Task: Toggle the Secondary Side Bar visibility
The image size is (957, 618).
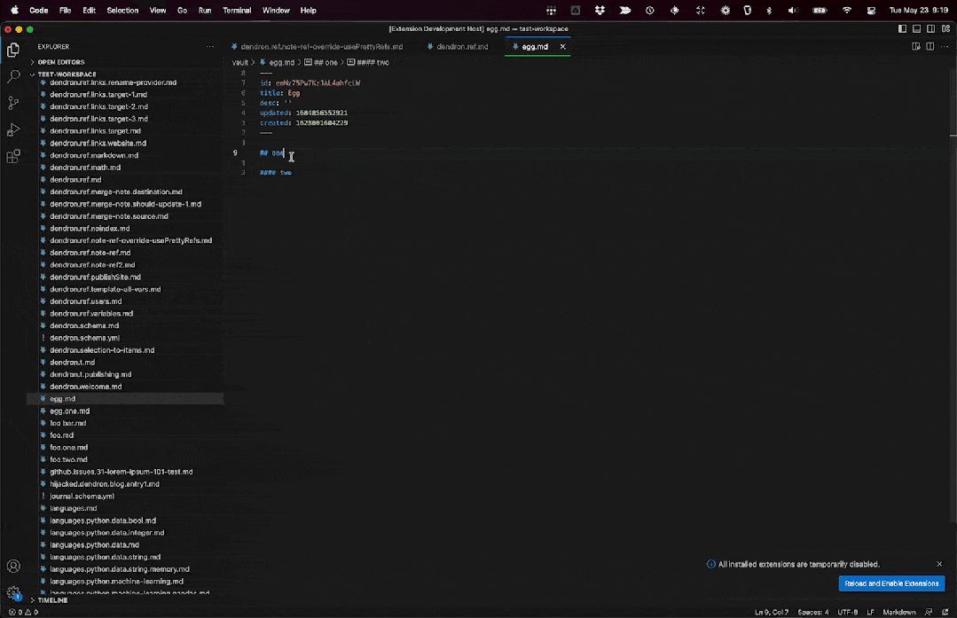Action: pos(930,29)
